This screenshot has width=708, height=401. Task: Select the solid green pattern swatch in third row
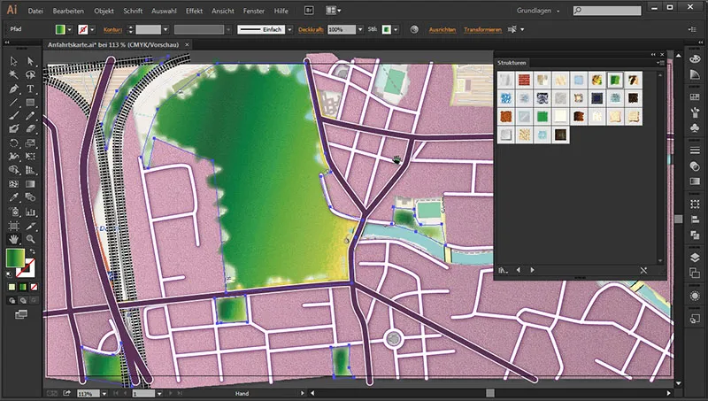(543, 117)
